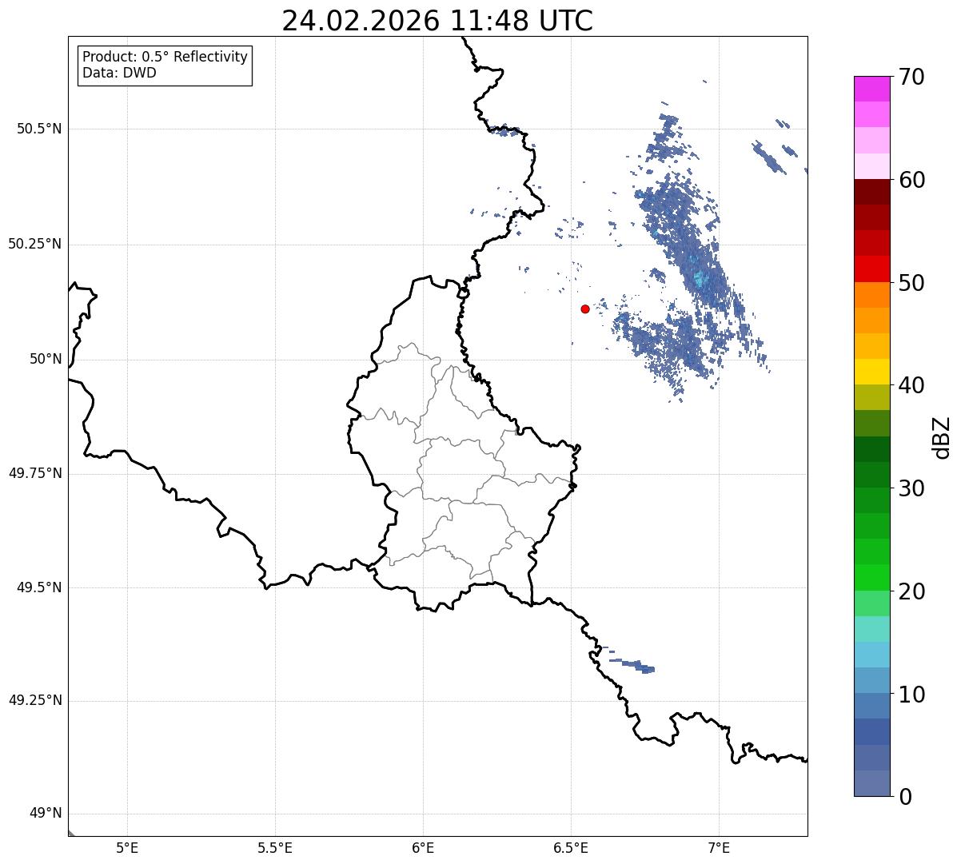This screenshot has width=961, height=864.
Task: Click the Data: DWD text
Action: pos(119,73)
